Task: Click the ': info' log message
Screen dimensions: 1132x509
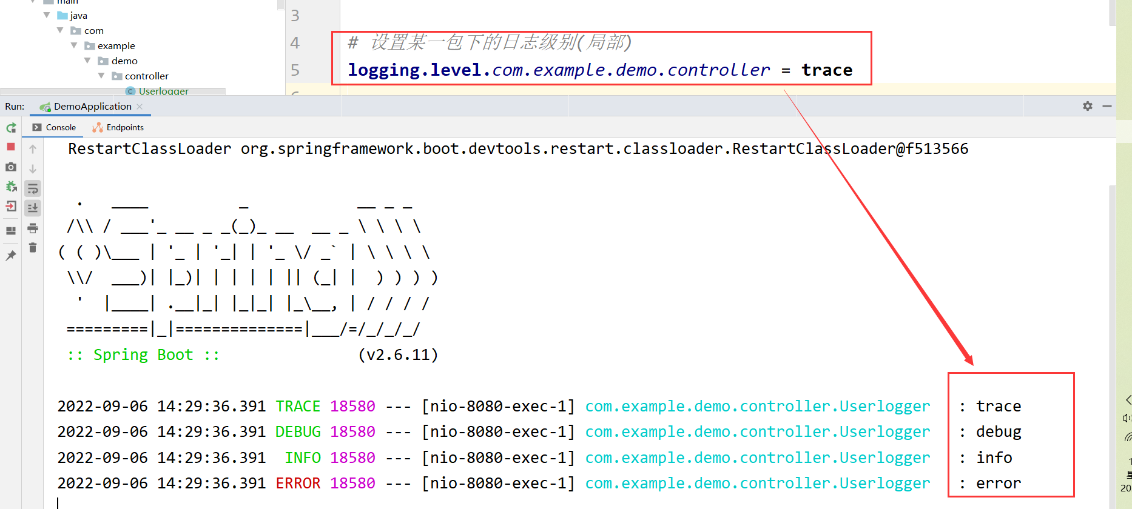Action: pyautogui.click(x=985, y=457)
